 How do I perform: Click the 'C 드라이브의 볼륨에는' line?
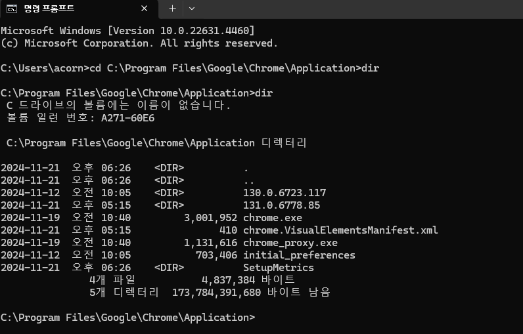[118, 106]
